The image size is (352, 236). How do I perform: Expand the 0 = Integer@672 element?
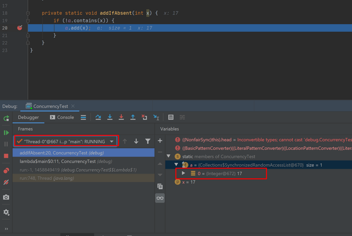pyautogui.click(x=183, y=174)
